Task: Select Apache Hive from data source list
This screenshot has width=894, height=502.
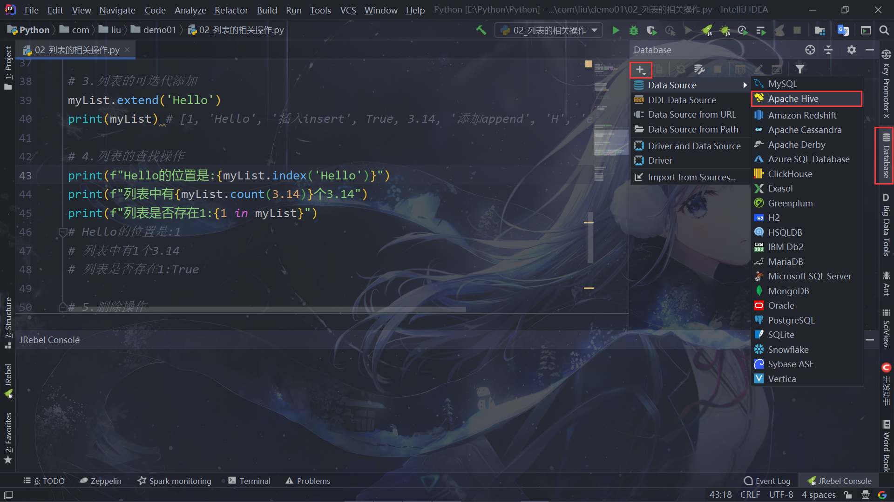Action: (806, 99)
